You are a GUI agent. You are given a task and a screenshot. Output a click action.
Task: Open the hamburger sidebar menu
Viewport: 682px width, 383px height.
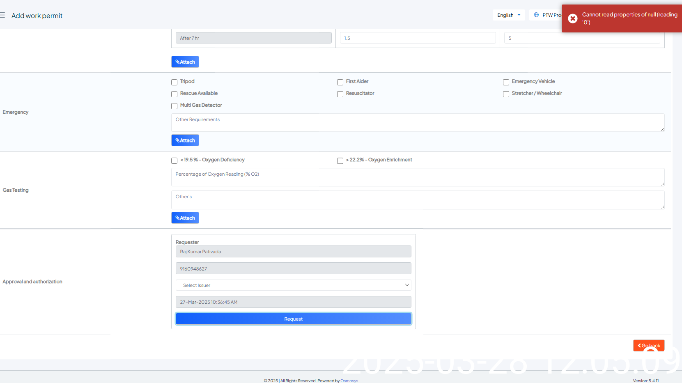[x=2, y=15]
